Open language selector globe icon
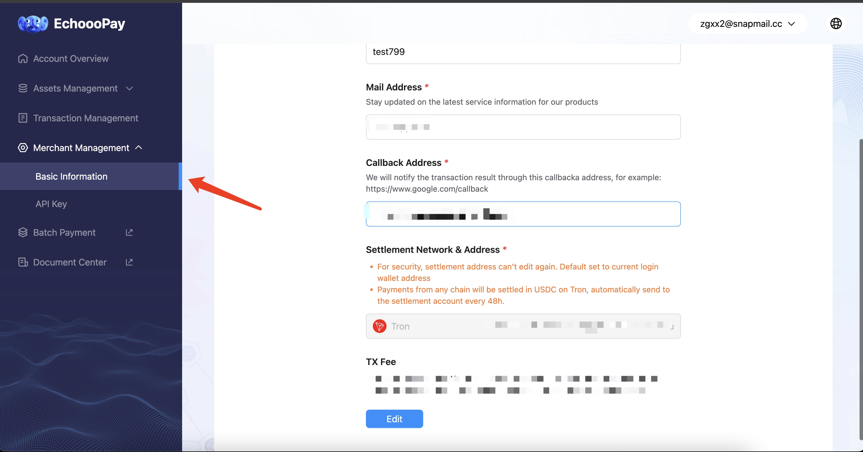This screenshot has width=863, height=452. (836, 23)
